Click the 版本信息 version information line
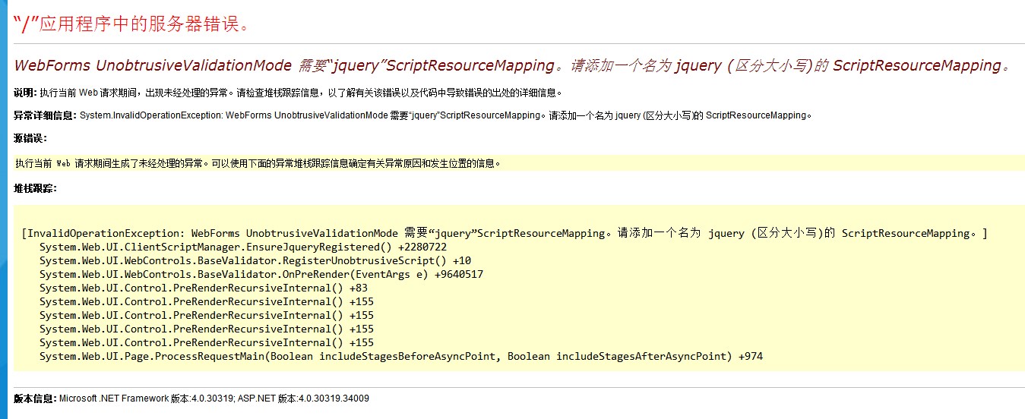Viewport: 1025px width, 419px height. click(x=191, y=399)
